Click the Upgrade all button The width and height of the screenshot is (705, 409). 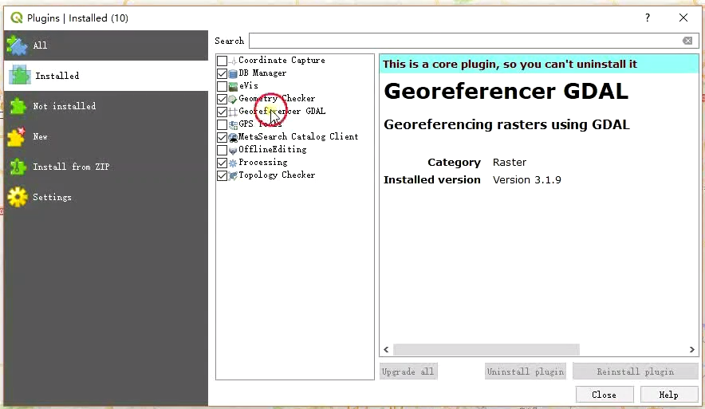tap(408, 372)
